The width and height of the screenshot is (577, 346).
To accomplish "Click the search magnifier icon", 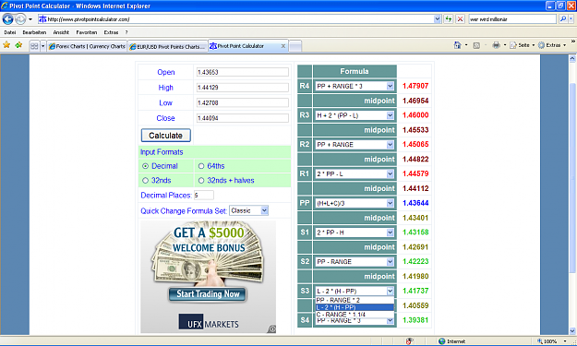I will point(562,19).
